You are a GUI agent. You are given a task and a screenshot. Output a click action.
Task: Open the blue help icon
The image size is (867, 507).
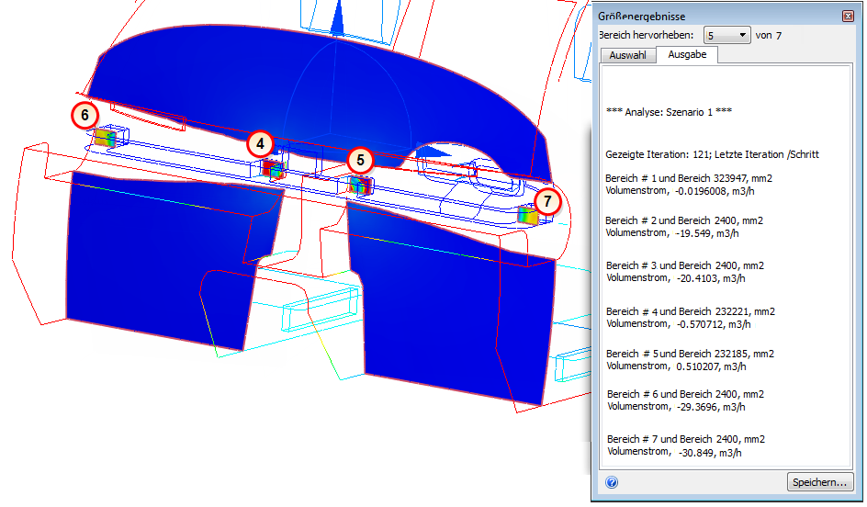(612, 482)
